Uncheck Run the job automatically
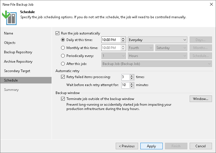 (x=58, y=33)
